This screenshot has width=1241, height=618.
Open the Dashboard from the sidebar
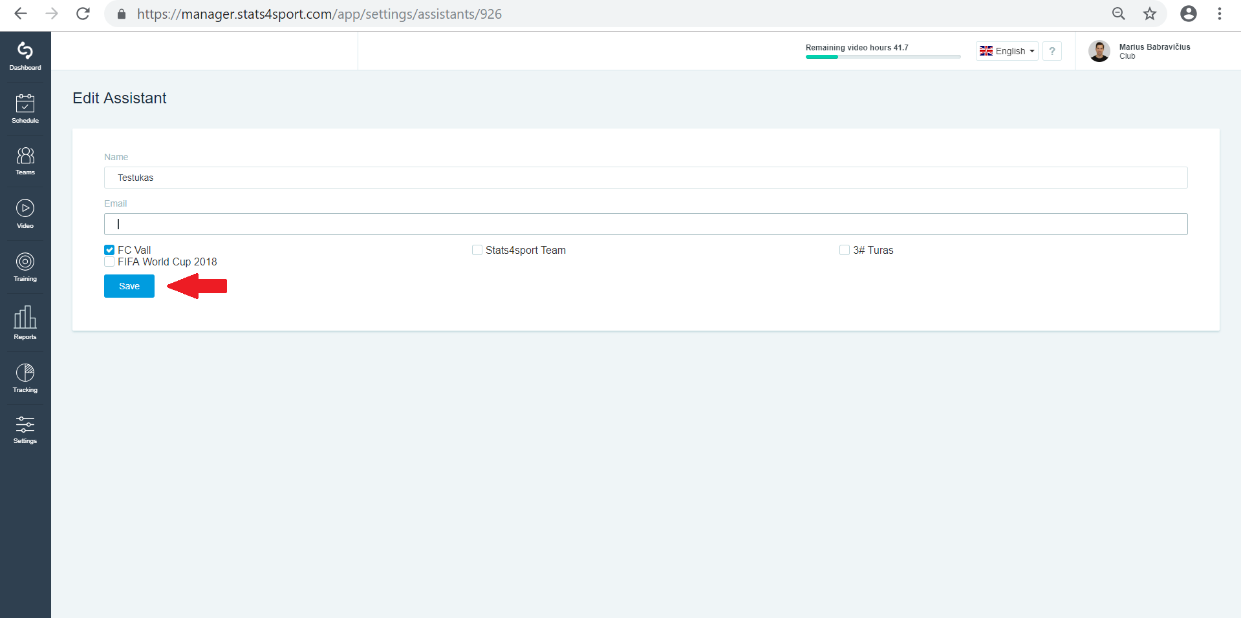point(25,56)
